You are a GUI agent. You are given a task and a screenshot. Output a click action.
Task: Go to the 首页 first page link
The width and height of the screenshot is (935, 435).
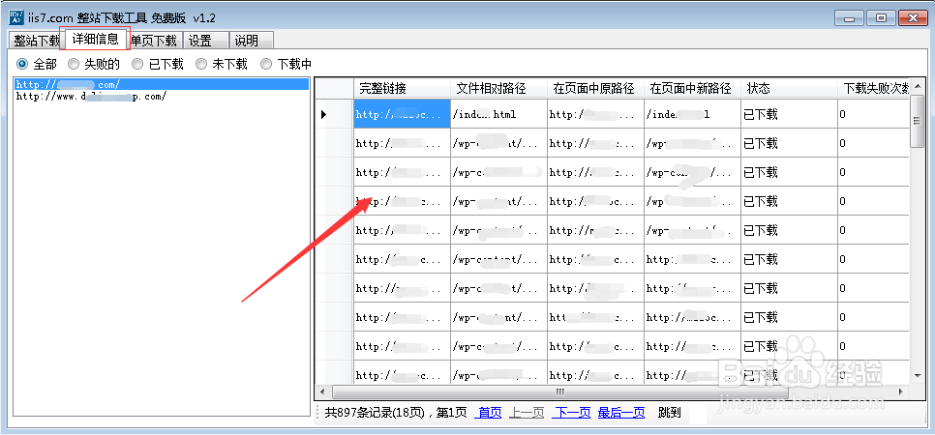tap(488, 413)
